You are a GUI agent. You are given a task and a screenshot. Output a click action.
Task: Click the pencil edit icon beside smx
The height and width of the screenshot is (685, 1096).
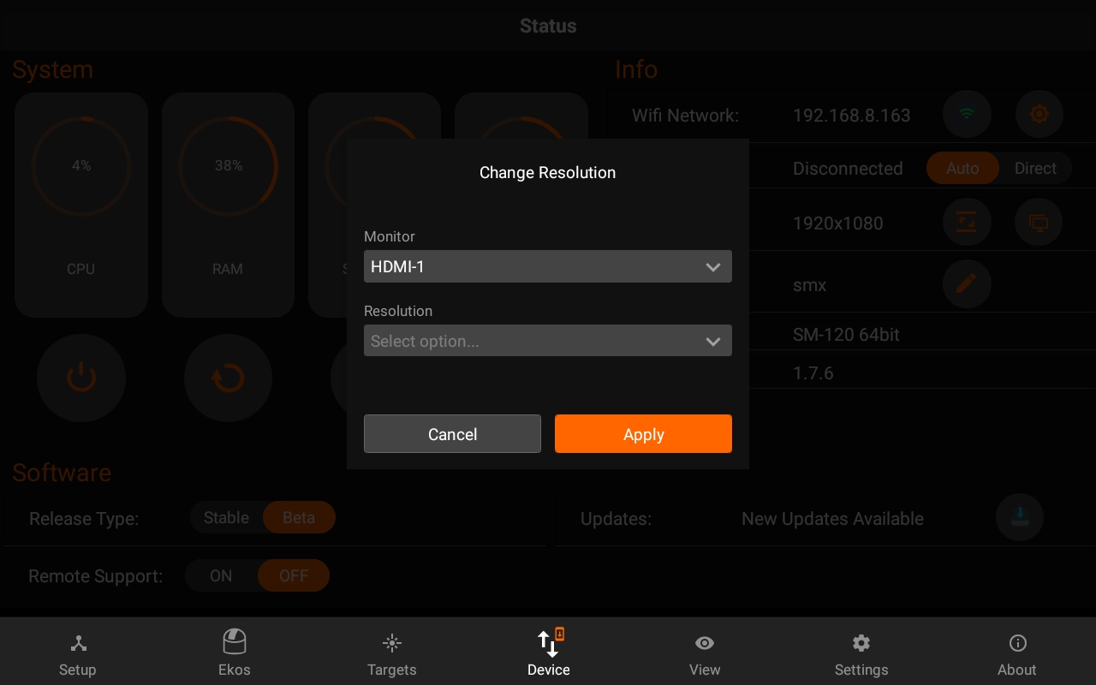[967, 284]
